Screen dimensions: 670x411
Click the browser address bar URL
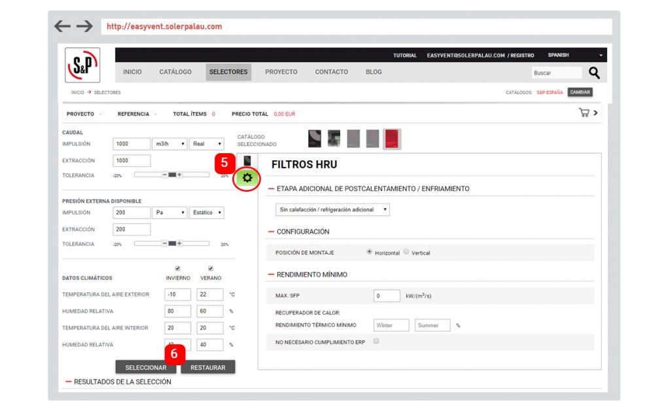[x=164, y=26]
